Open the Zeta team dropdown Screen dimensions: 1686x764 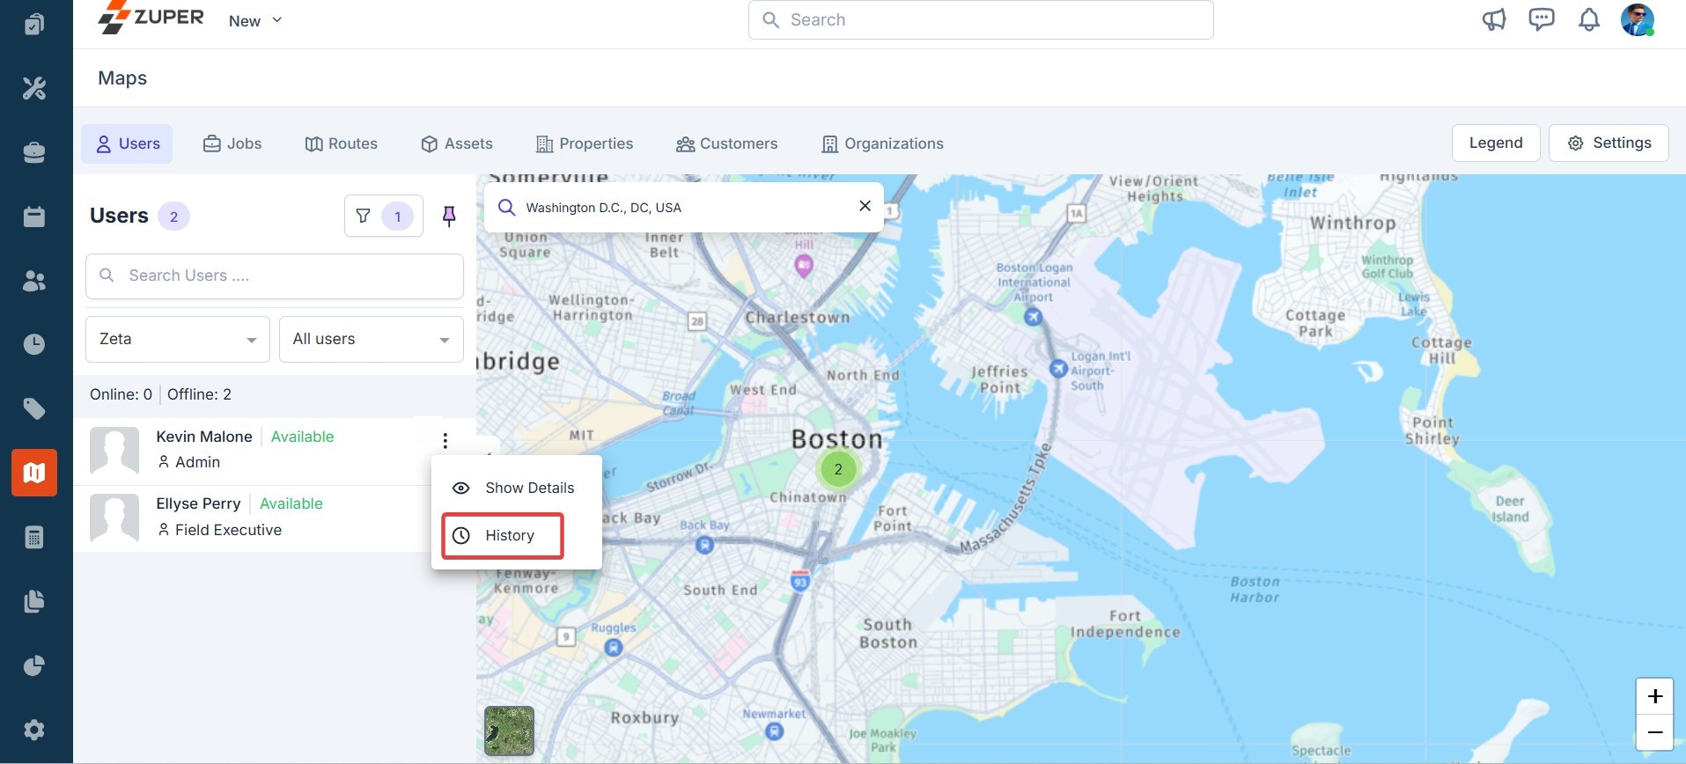tap(178, 339)
